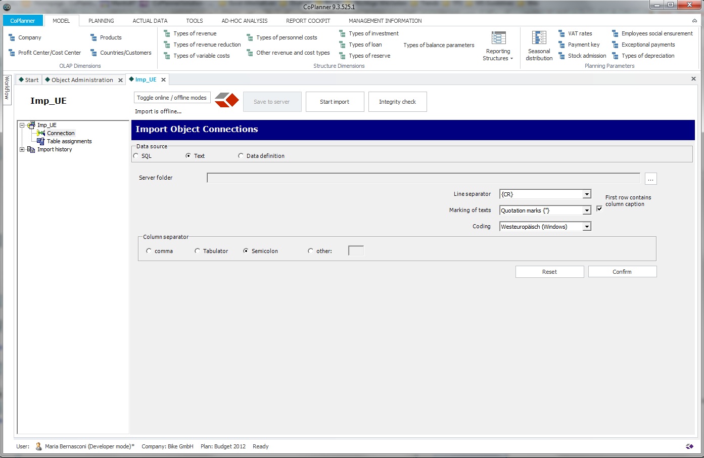704x458 pixels.
Task: Open the Types of revenue icon
Action: click(x=167, y=33)
